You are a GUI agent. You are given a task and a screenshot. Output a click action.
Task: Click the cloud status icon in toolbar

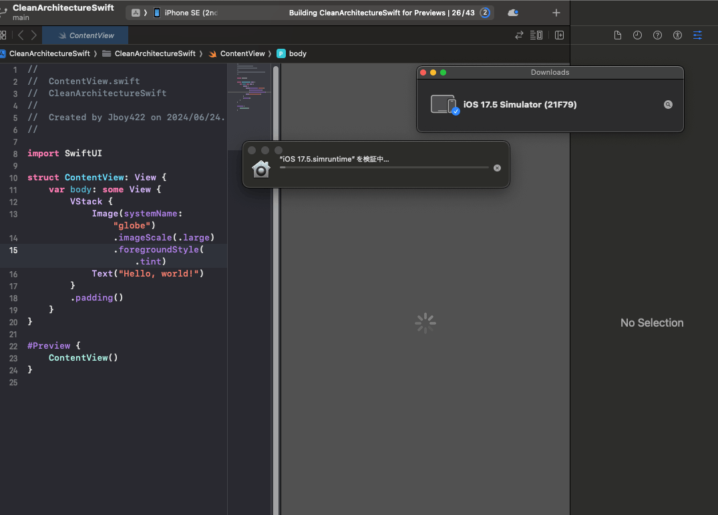tap(513, 13)
